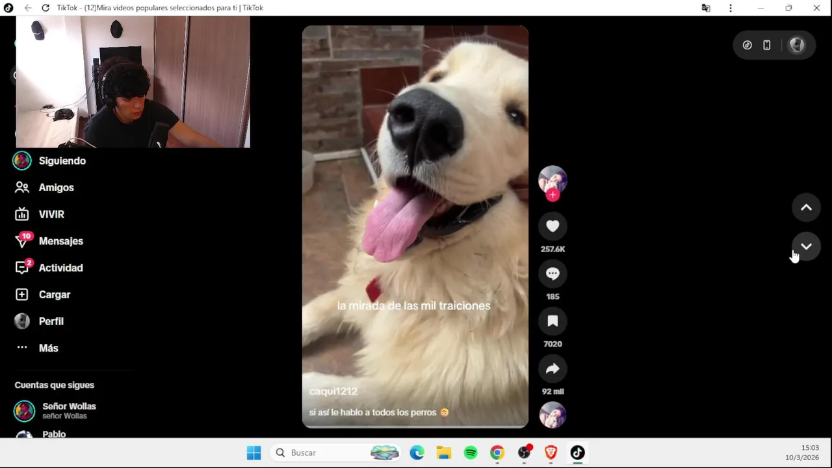Viewport: 832px width, 468px height.
Task: Go to the previous video with the up chevron
Action: 806,208
